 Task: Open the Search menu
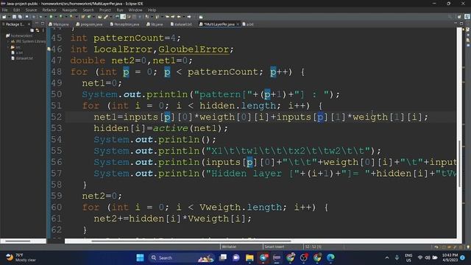[x=88, y=10]
